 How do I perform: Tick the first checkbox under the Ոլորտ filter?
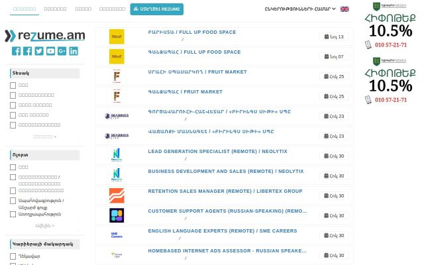tap(13, 168)
